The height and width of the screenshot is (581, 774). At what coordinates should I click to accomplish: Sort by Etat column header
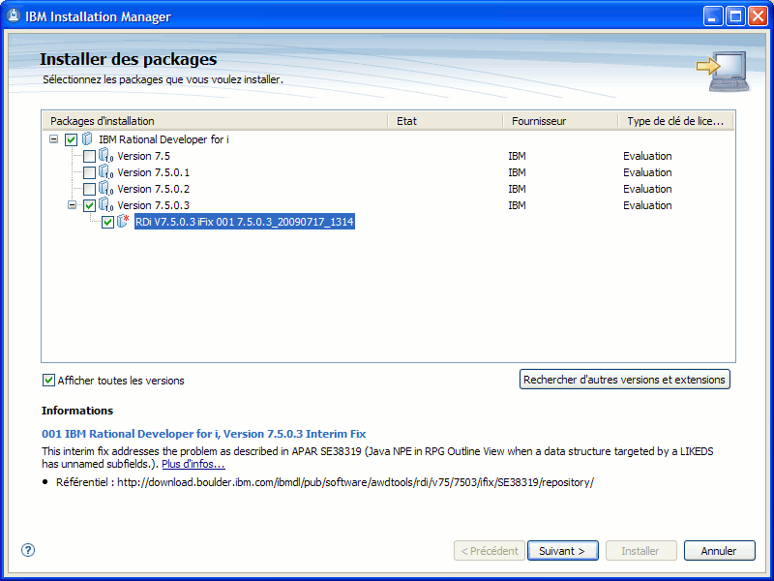(x=445, y=121)
